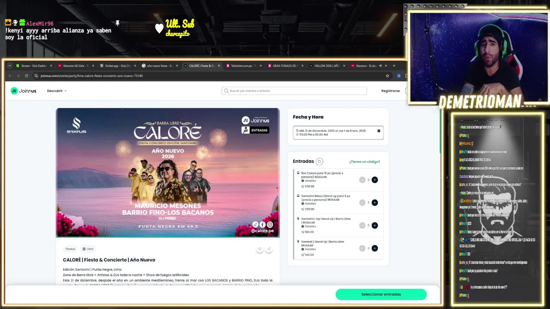Open the browser profile icon
The image size is (550, 309).
(399, 76)
